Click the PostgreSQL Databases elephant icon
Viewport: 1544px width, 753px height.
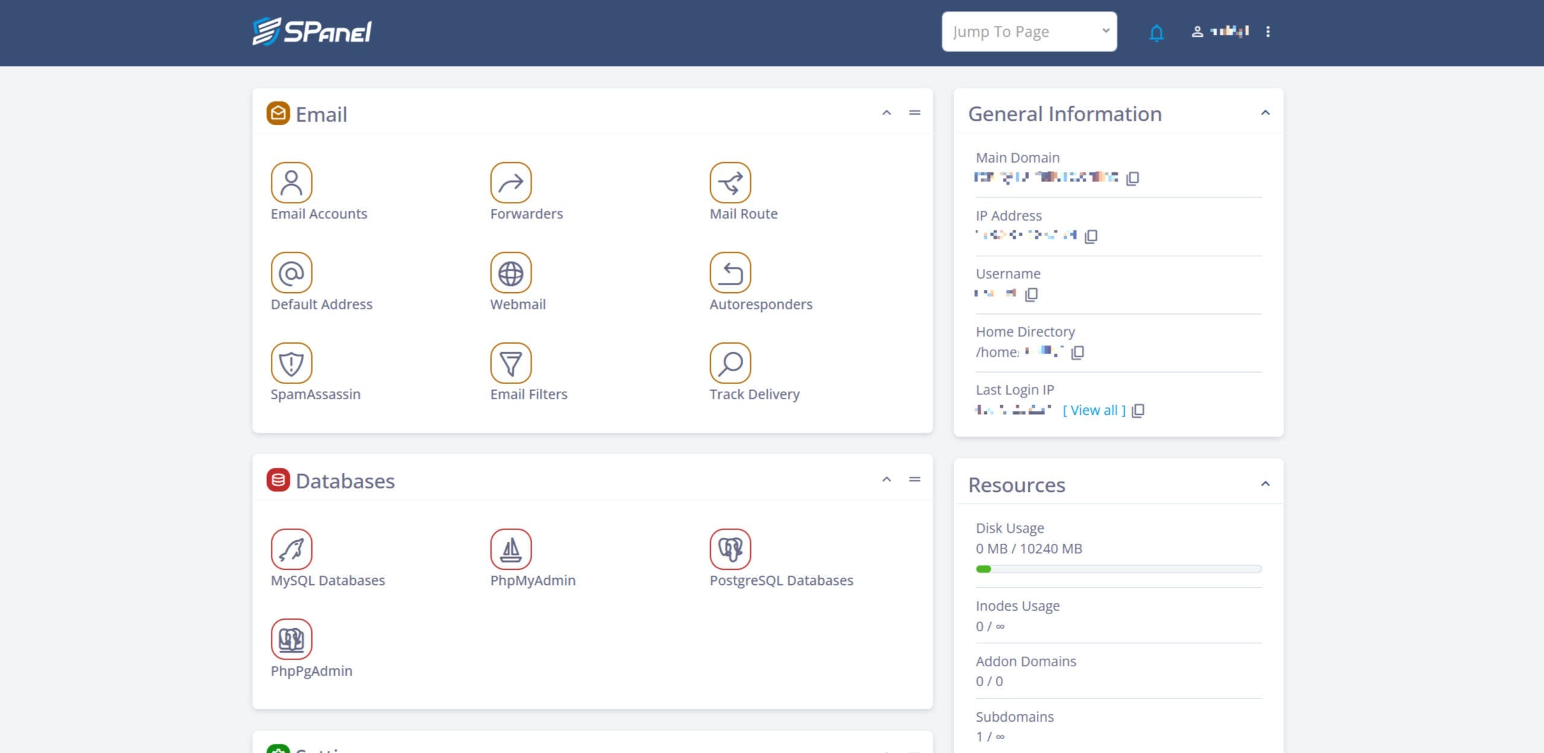click(x=730, y=549)
